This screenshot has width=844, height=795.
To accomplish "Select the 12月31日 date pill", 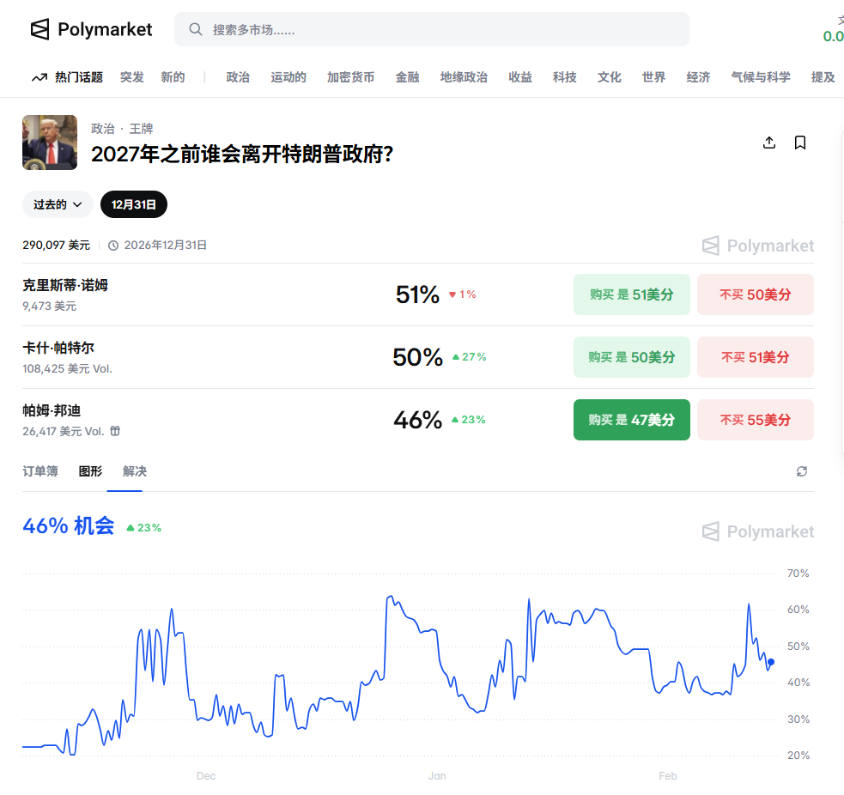I will (134, 204).
